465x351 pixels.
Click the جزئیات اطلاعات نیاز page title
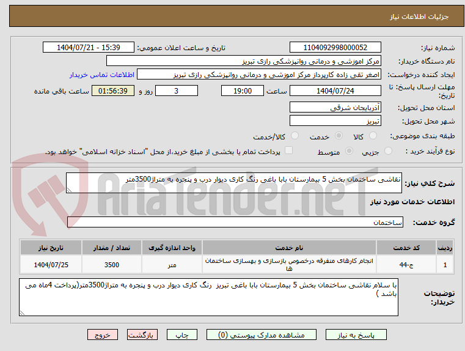click(419, 17)
